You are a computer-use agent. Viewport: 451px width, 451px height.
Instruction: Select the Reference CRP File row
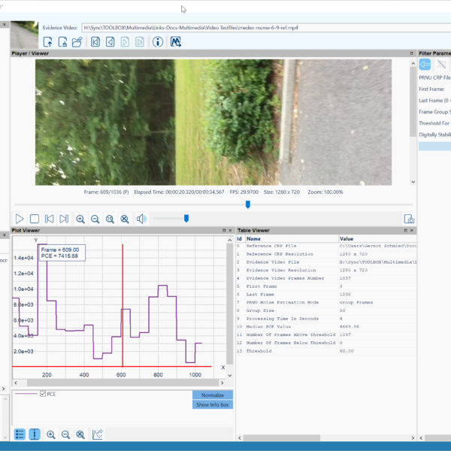pyautogui.click(x=326, y=246)
